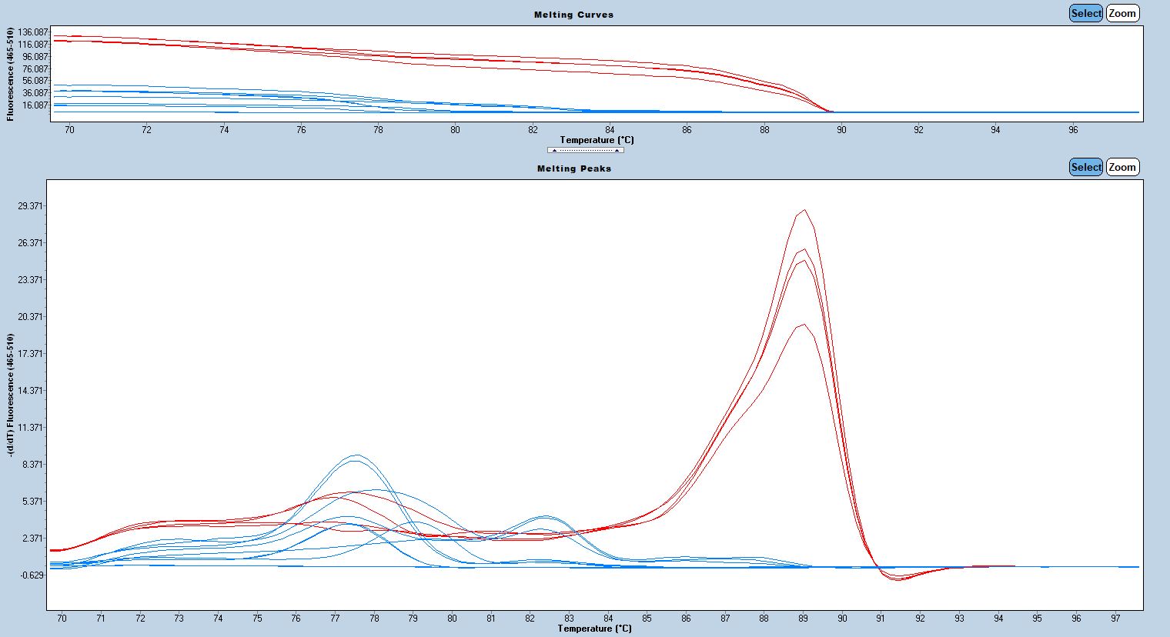Click the Melting Peaks chart title

tap(573, 168)
